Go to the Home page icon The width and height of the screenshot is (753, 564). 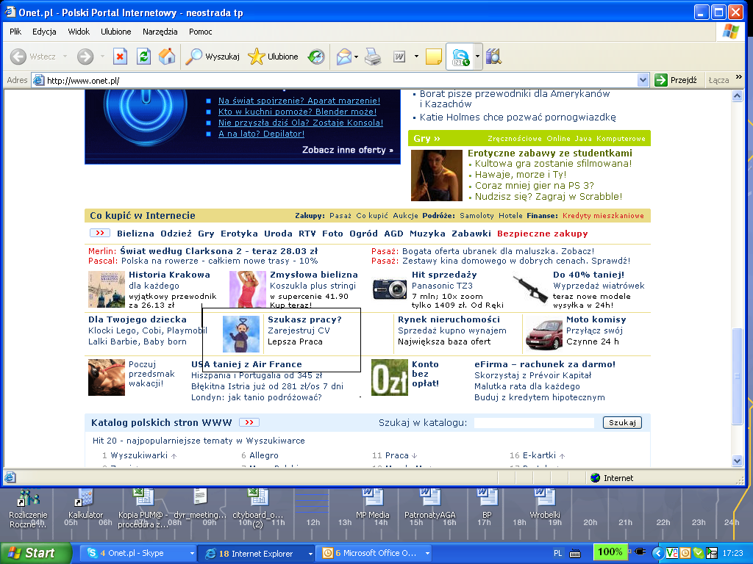pyautogui.click(x=167, y=57)
